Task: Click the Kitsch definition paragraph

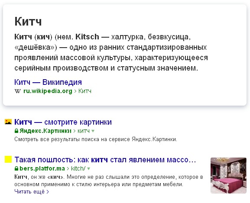Action: [x=111, y=52]
